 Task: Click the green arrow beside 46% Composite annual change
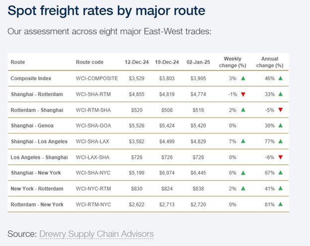pos(281,78)
